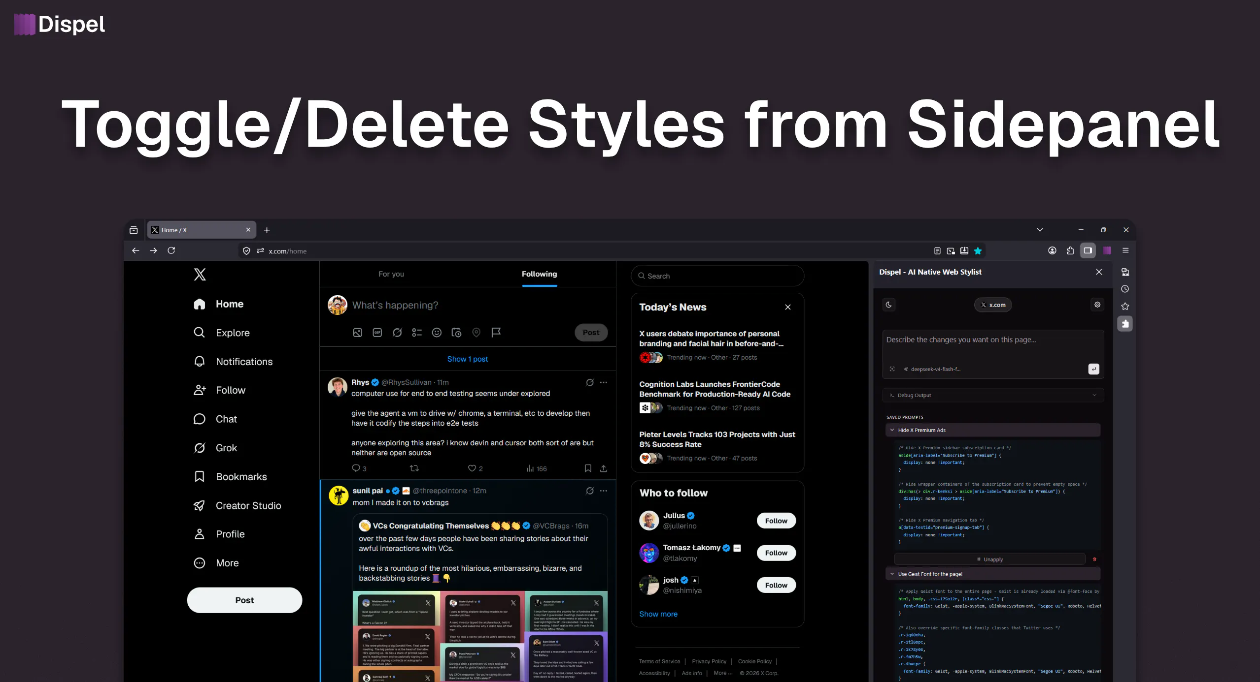This screenshot has height=682, width=1260.
Task: Click the element picker icon in Dispel prompt box
Action: (892, 369)
